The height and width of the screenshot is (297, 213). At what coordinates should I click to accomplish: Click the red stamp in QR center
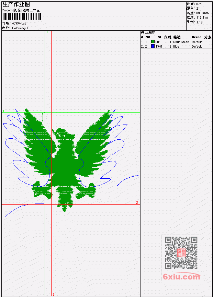[x=181, y=253]
